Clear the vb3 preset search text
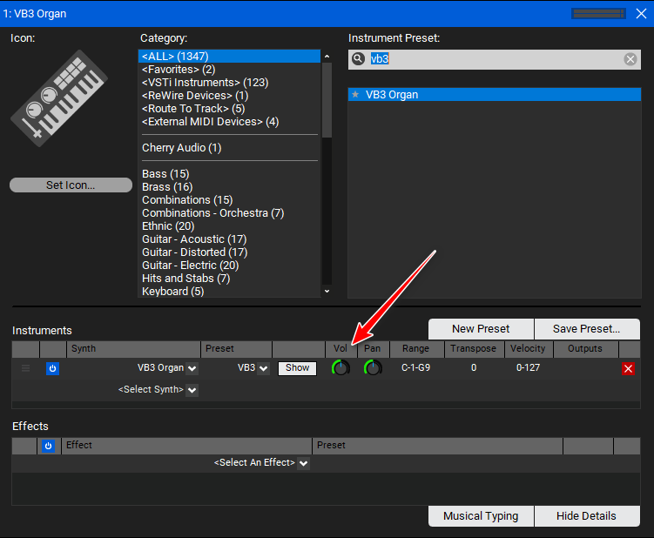The width and height of the screenshot is (654, 538). (x=630, y=59)
